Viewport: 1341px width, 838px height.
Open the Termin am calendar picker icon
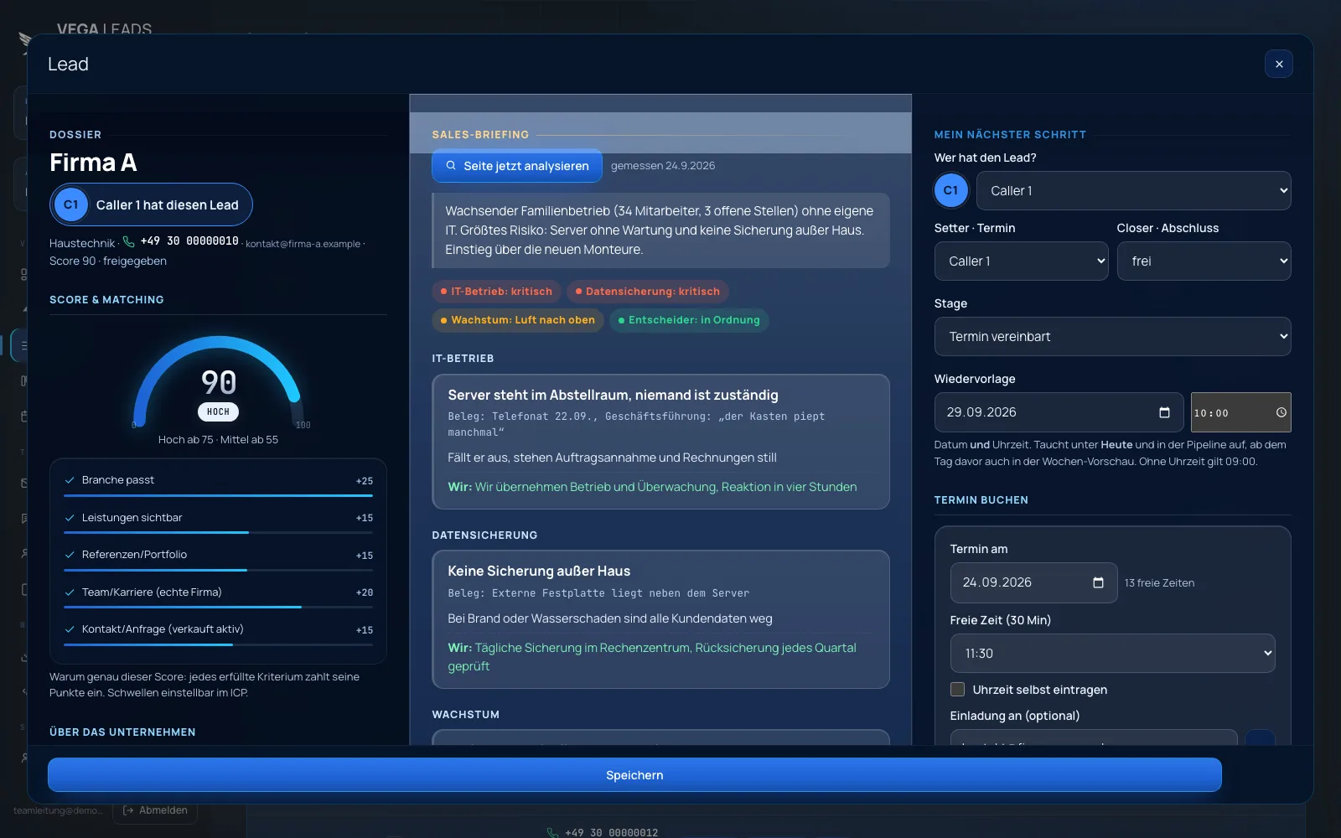[1098, 582]
